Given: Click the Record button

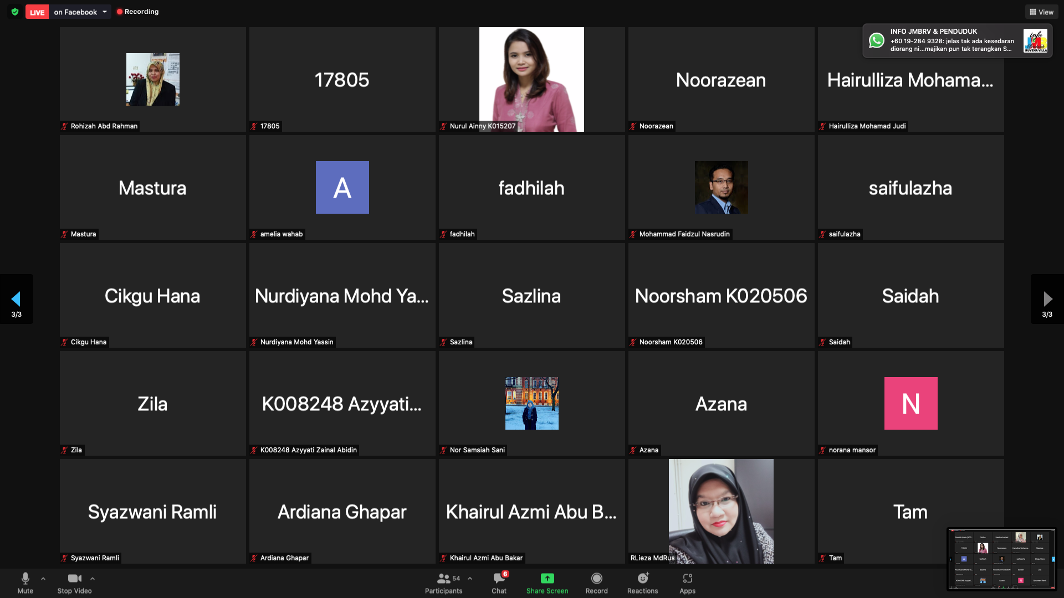Looking at the screenshot, I should (x=596, y=583).
